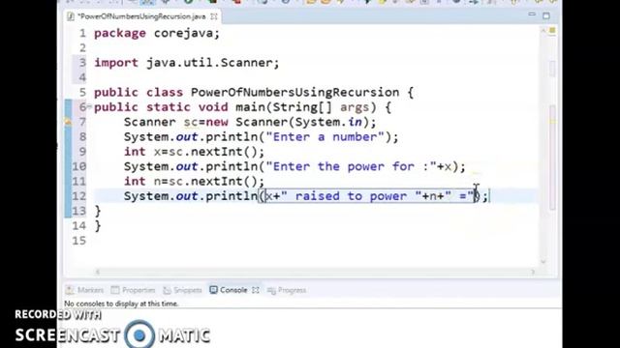Click the Console monitor icon

point(213,290)
